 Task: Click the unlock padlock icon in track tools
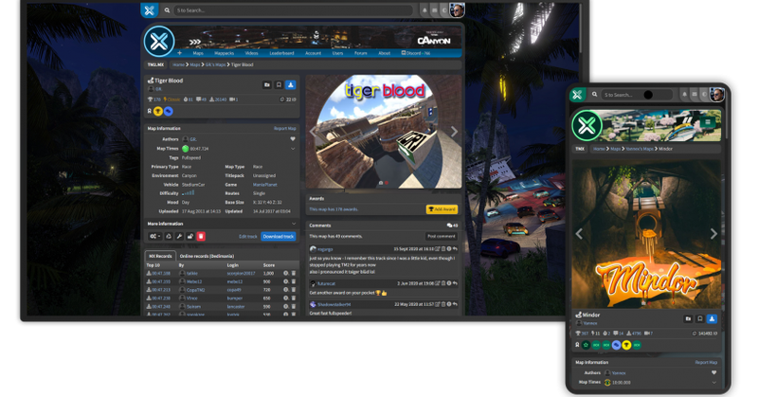pos(190,237)
